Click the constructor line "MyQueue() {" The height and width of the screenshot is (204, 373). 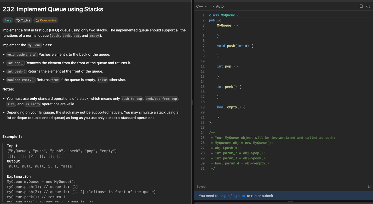tap(228, 25)
